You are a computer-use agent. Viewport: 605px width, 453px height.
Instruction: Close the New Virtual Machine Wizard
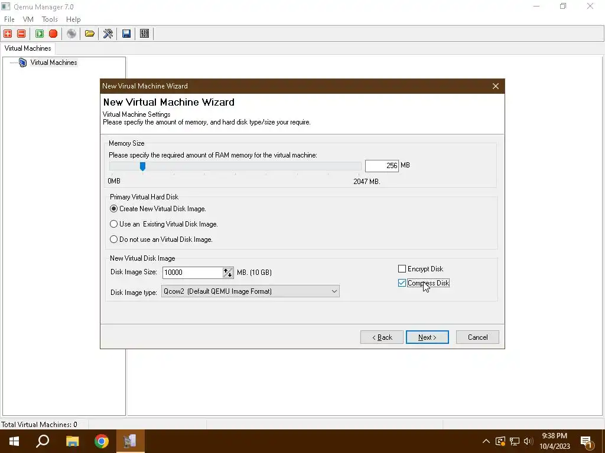(496, 86)
